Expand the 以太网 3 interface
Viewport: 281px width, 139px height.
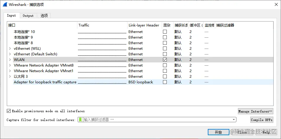coord(10,76)
